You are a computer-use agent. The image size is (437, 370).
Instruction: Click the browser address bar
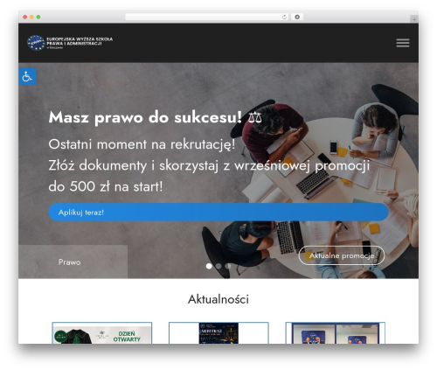(207, 17)
